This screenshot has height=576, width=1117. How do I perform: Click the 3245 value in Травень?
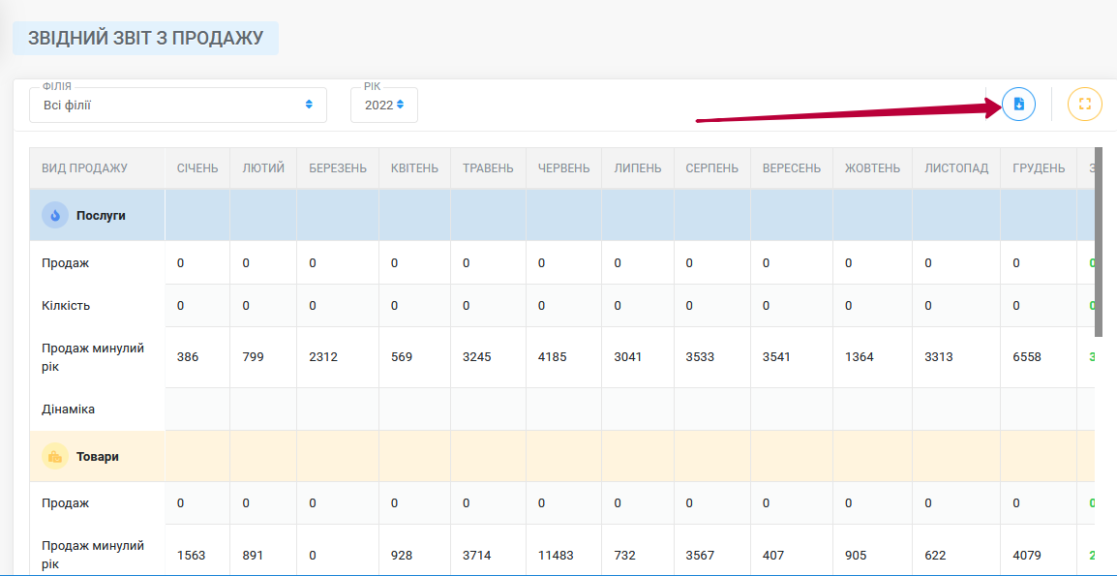coord(476,357)
